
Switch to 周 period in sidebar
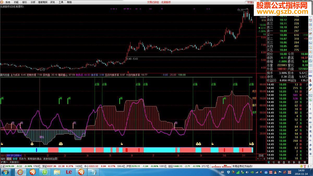tap(310, 131)
